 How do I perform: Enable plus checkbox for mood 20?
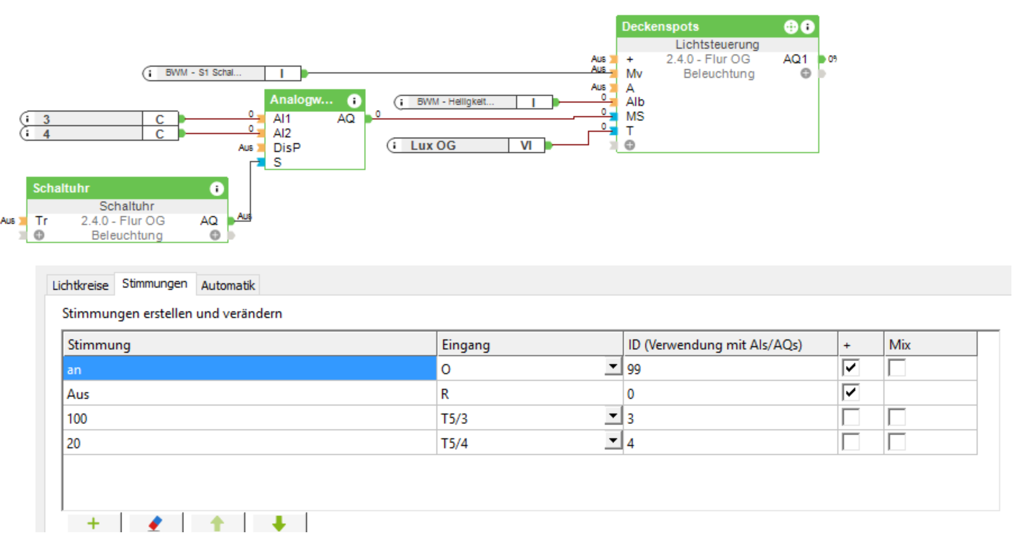[x=851, y=442]
